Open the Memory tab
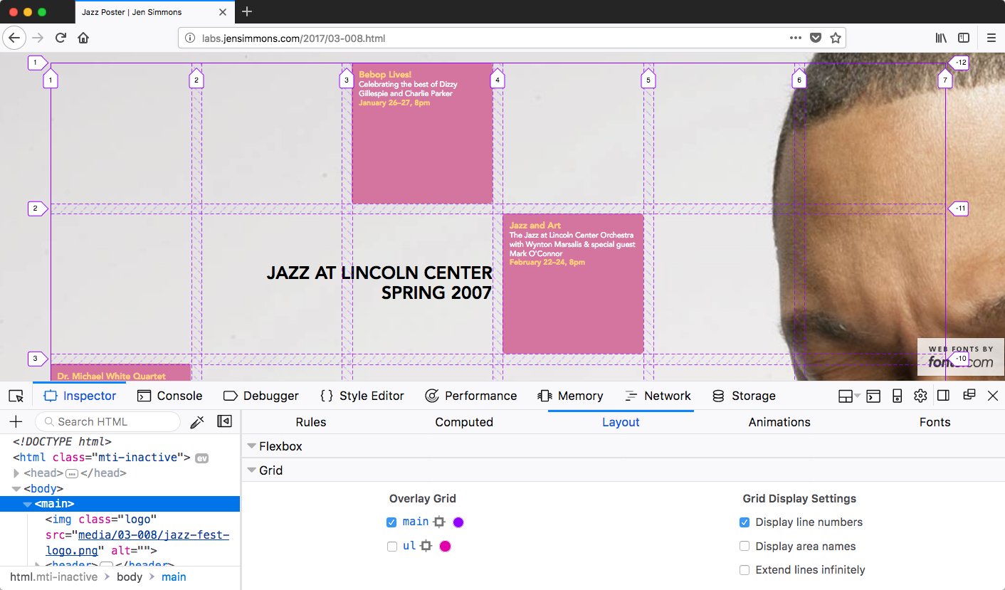This screenshot has width=1005, height=590. point(571,396)
